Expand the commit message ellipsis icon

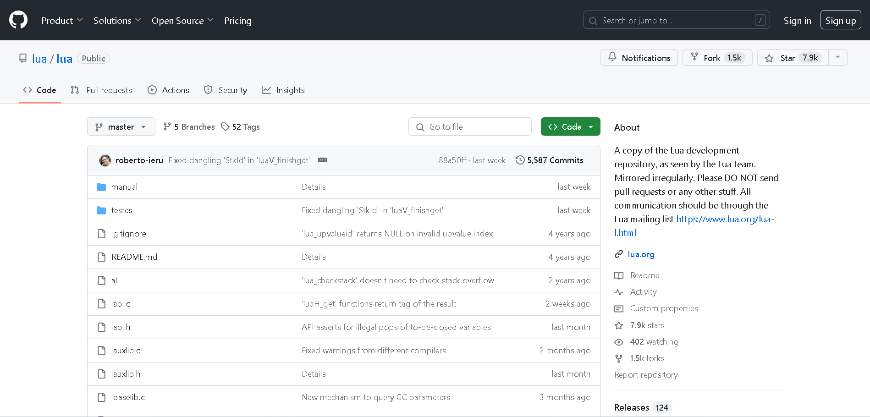tap(323, 160)
